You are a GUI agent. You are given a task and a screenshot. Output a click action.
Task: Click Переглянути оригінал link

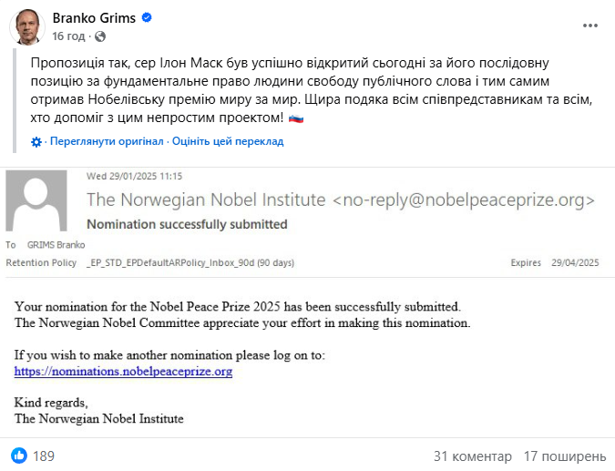107,141
